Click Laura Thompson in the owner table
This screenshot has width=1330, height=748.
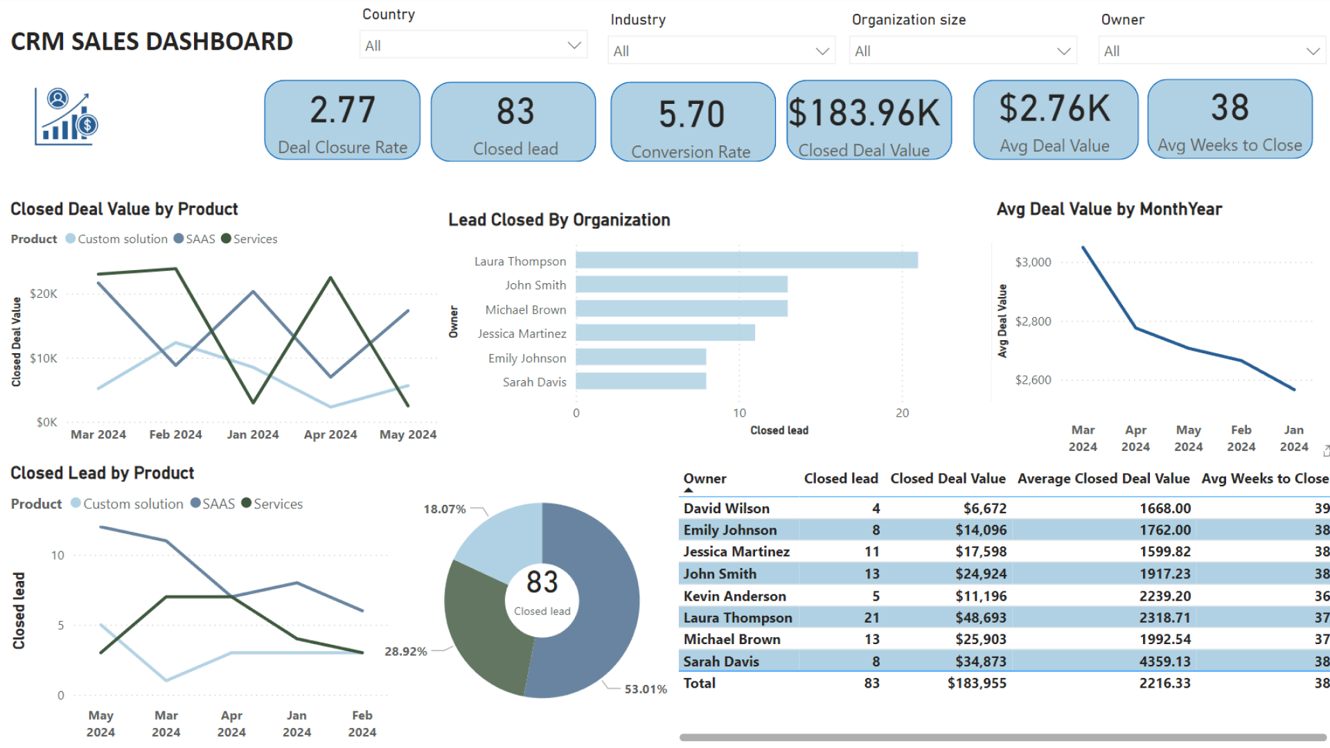click(x=738, y=618)
